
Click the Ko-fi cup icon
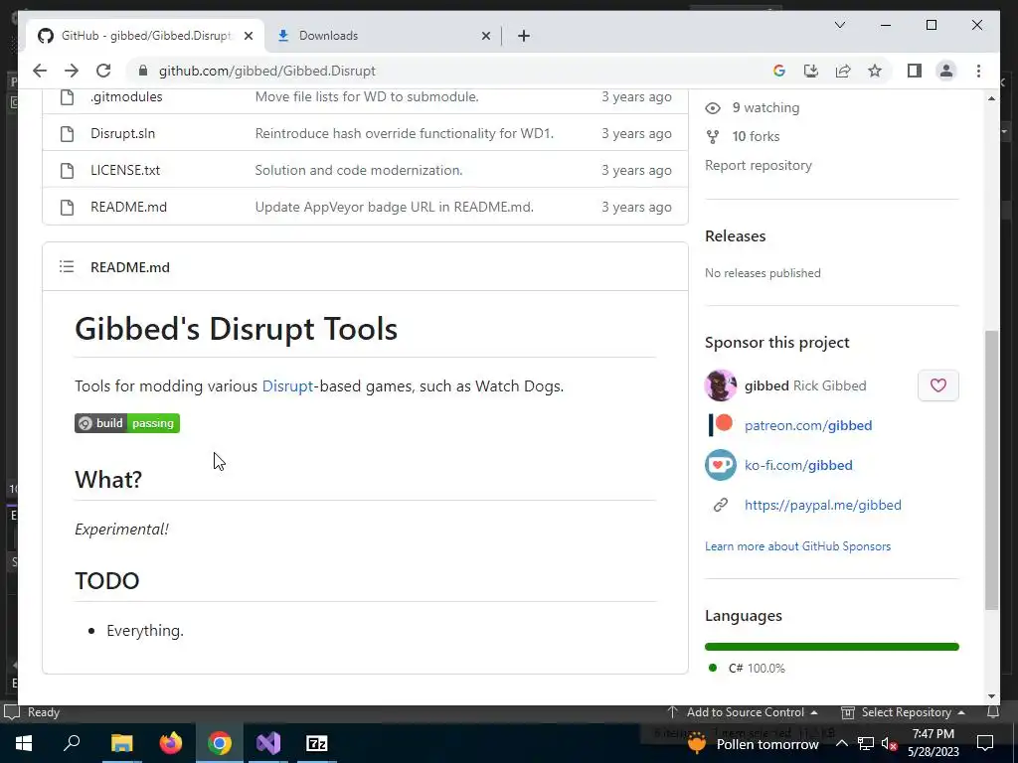point(721,465)
